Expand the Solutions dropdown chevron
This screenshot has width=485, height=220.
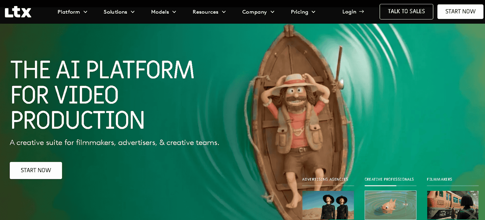[x=133, y=12]
